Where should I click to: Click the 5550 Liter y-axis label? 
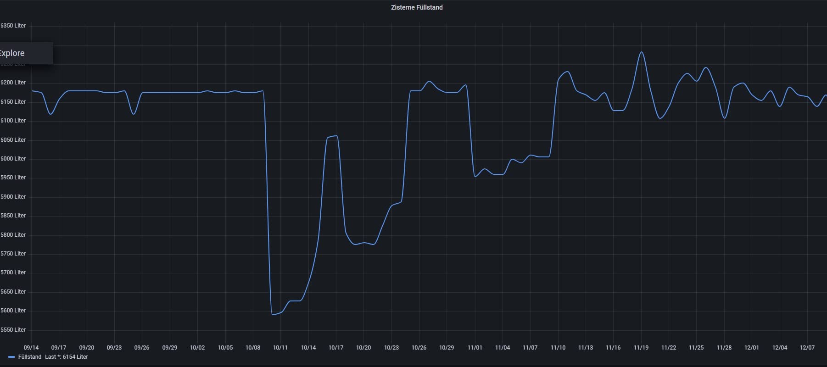tap(13, 330)
